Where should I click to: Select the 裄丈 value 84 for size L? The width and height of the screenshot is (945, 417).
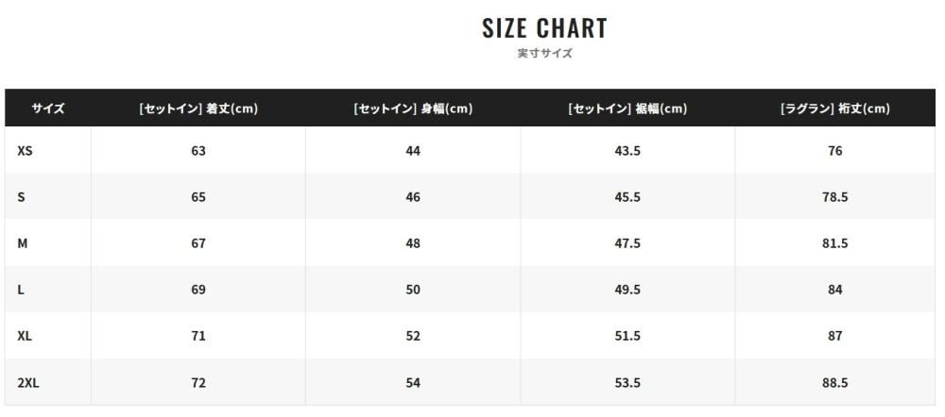click(x=835, y=290)
